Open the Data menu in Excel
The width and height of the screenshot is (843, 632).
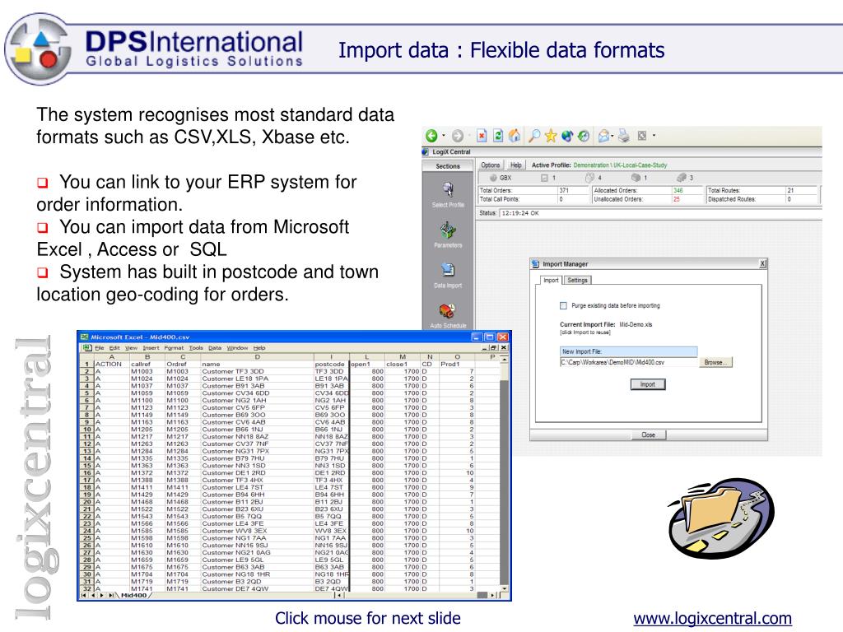point(215,348)
